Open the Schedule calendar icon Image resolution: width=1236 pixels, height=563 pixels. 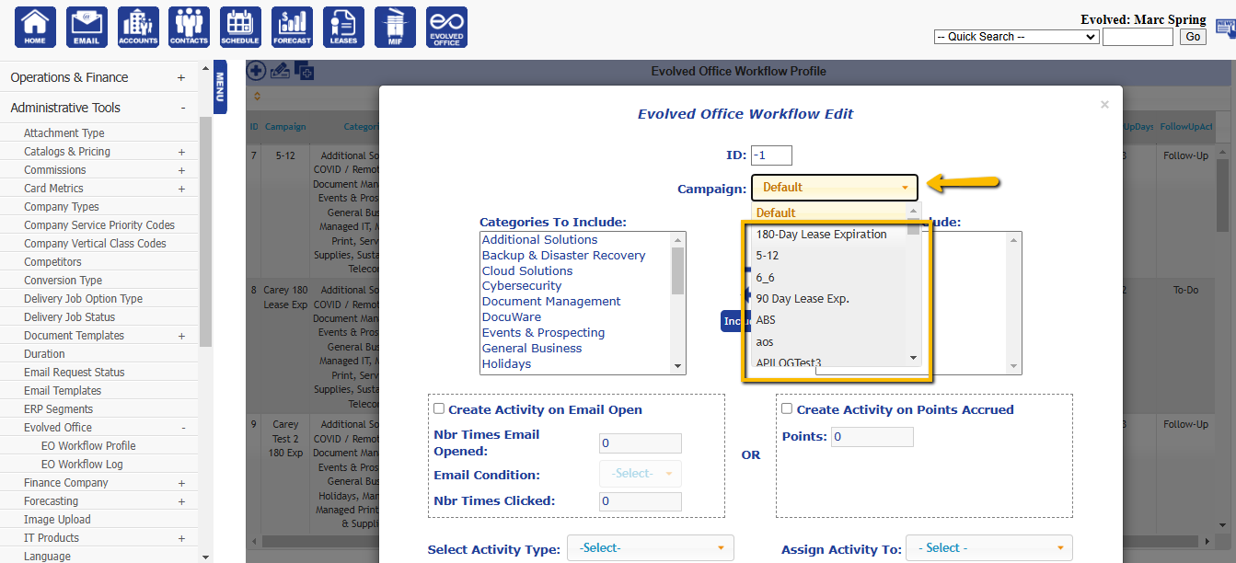240,27
